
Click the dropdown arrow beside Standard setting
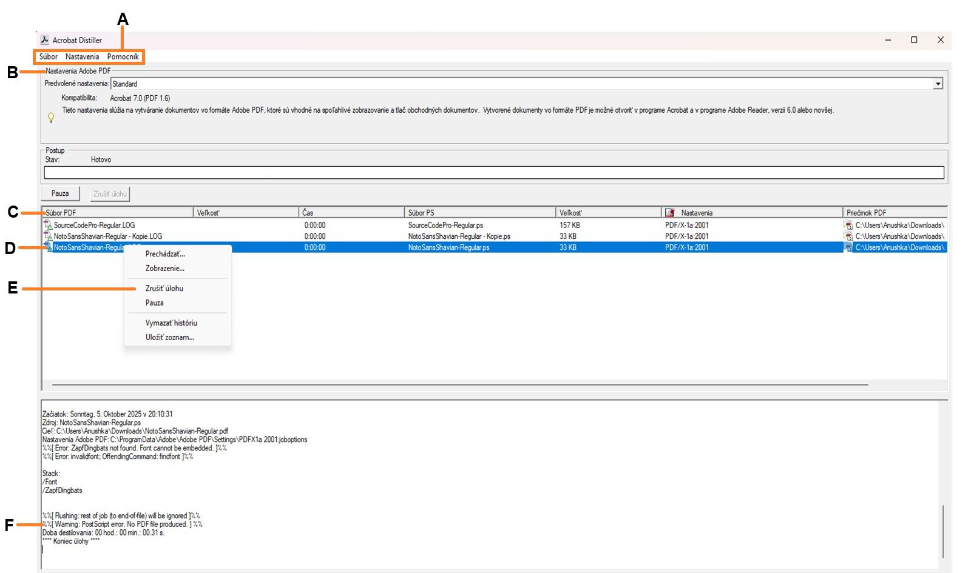[x=937, y=84]
